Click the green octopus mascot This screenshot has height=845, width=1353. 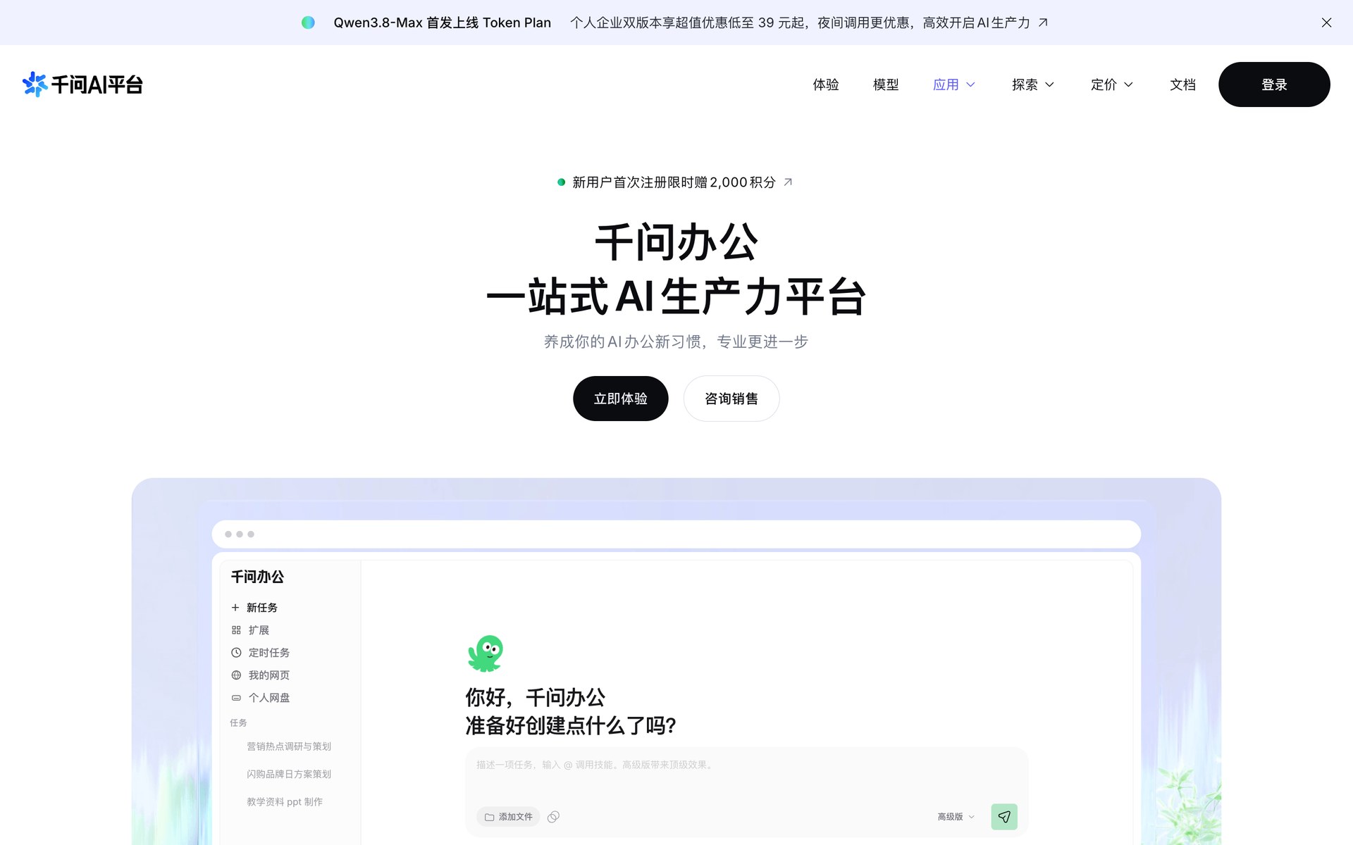[x=486, y=653]
